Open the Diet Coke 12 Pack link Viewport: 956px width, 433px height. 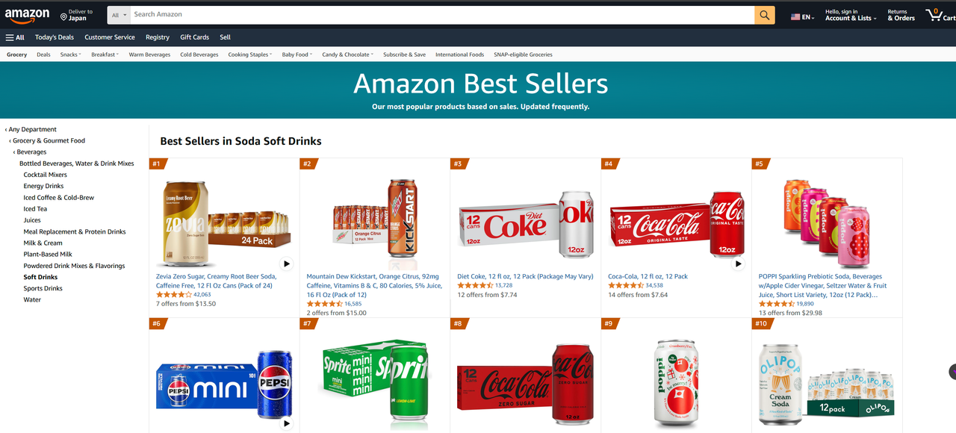pos(525,276)
